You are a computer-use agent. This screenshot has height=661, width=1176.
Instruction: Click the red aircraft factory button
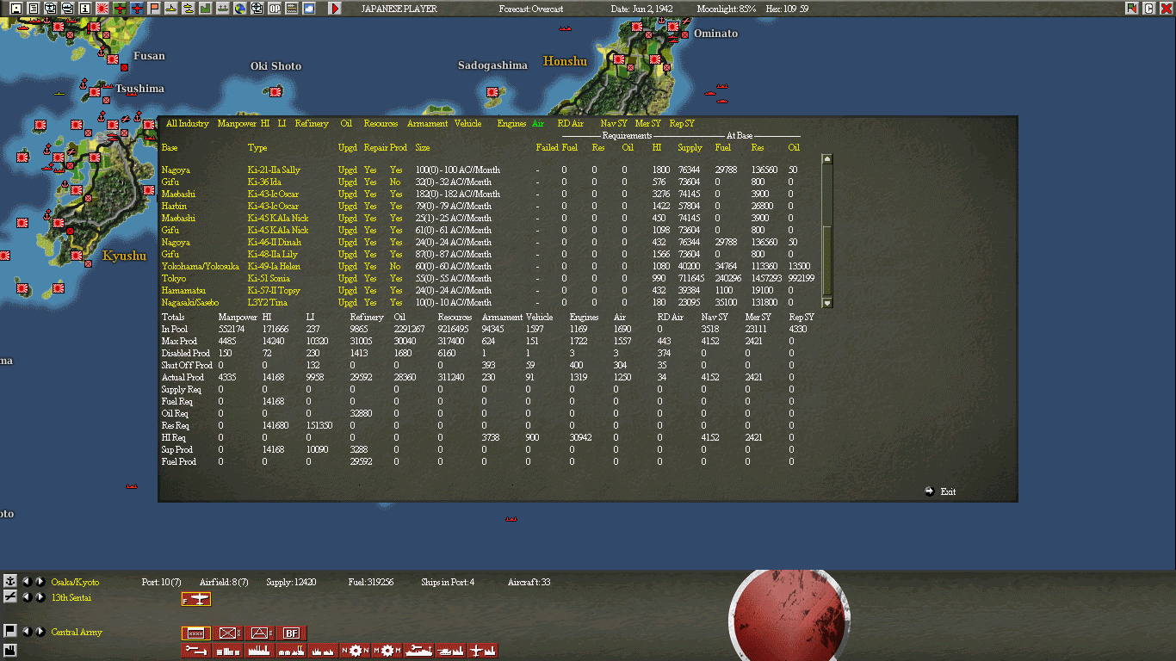(x=483, y=651)
